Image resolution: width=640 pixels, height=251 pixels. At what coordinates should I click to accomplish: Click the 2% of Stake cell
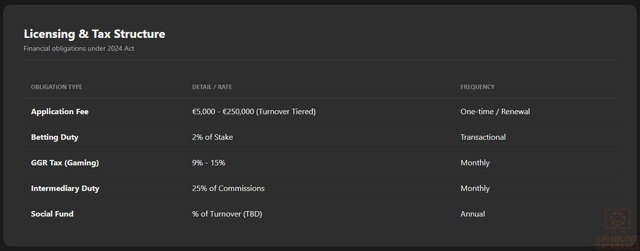213,137
